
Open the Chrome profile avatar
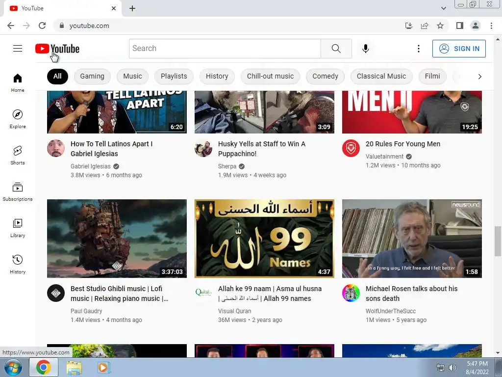(x=476, y=26)
